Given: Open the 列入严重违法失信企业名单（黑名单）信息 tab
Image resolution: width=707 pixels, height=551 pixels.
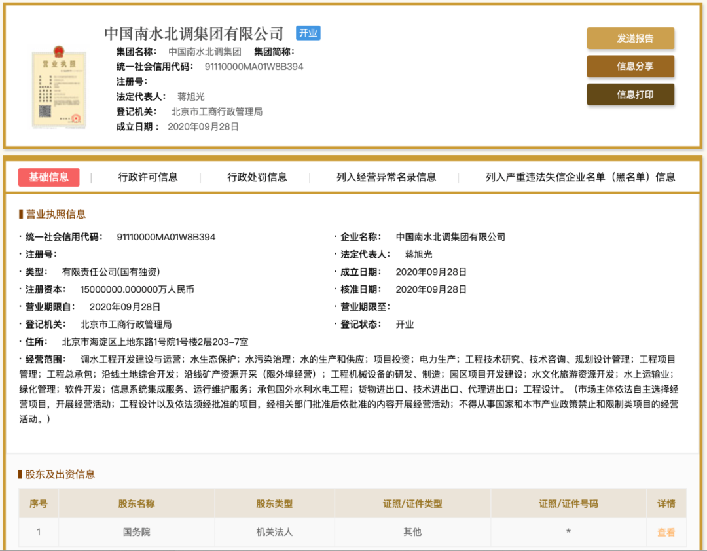Looking at the screenshot, I should (x=580, y=177).
